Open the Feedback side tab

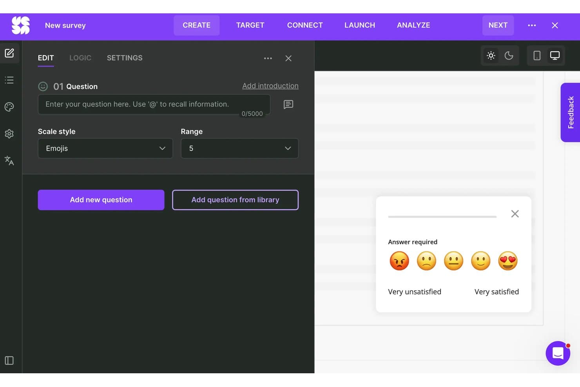coord(570,113)
